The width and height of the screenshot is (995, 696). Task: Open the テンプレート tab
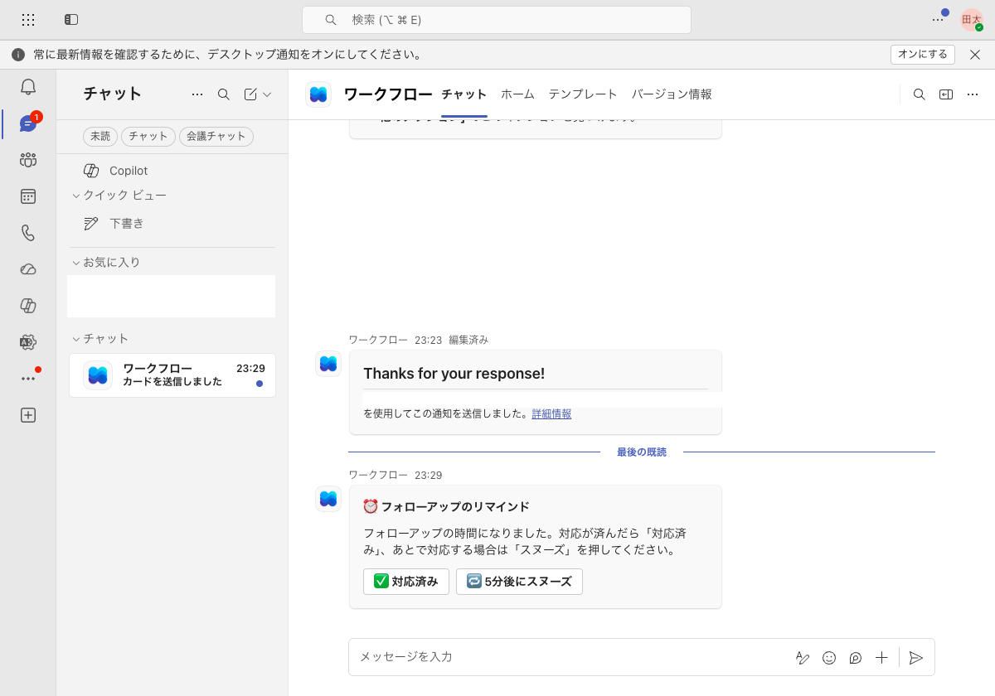[583, 94]
